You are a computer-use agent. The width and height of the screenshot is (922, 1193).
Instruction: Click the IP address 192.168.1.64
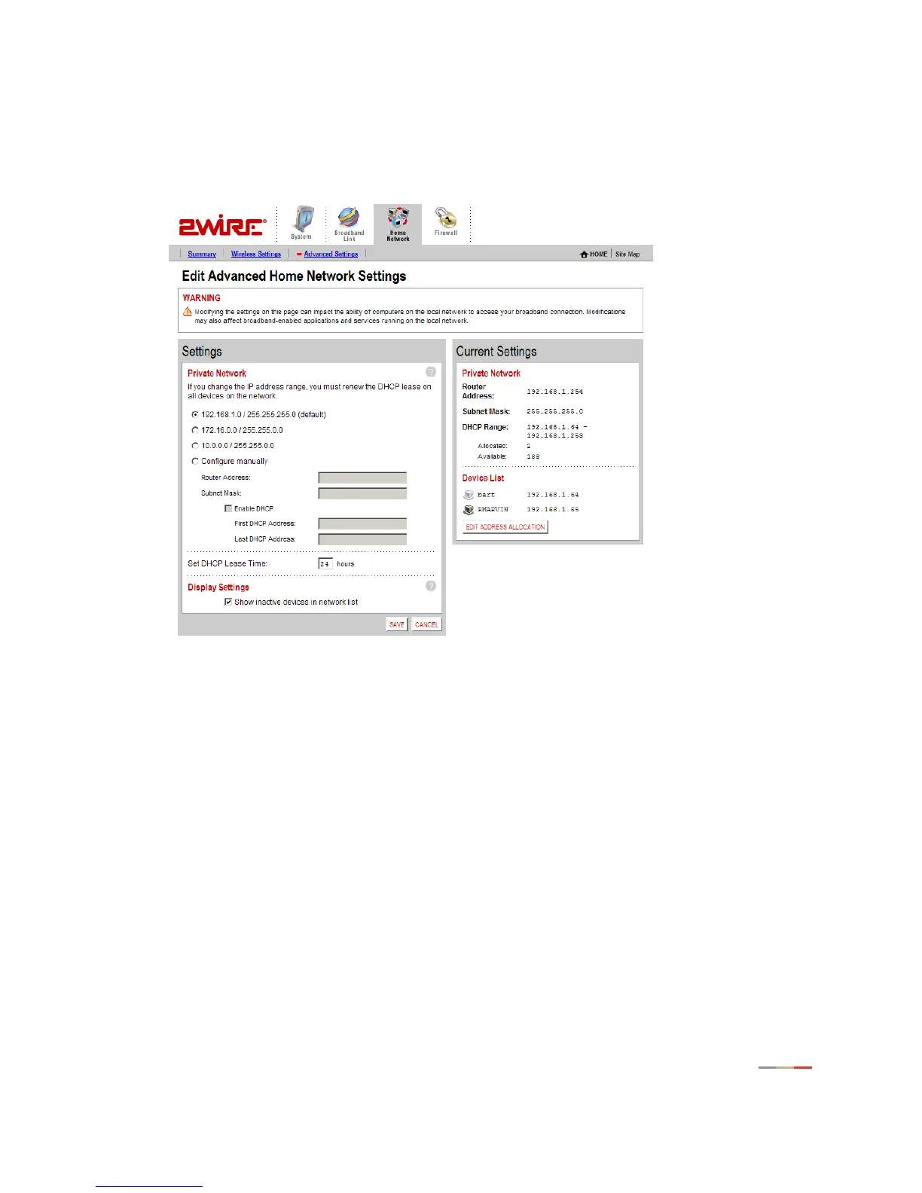pos(553,495)
